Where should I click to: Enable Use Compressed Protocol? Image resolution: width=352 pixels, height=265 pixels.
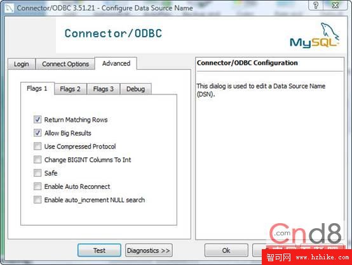[37, 146]
